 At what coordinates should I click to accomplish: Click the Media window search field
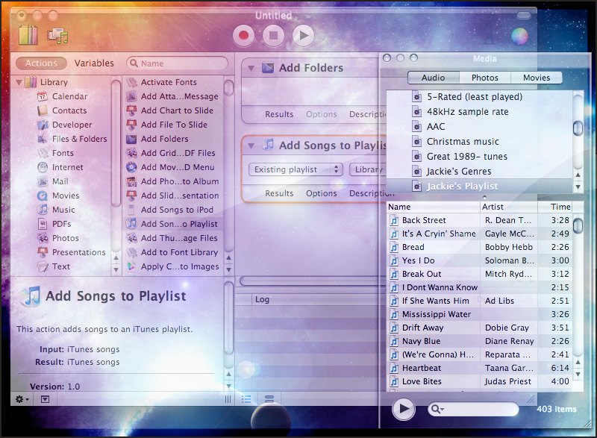tap(473, 409)
